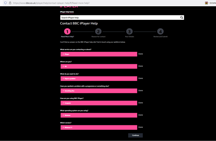This screenshot has height=141, width=216.
Task: Click the iPlayer logo at top
Action: [x=69, y=7]
